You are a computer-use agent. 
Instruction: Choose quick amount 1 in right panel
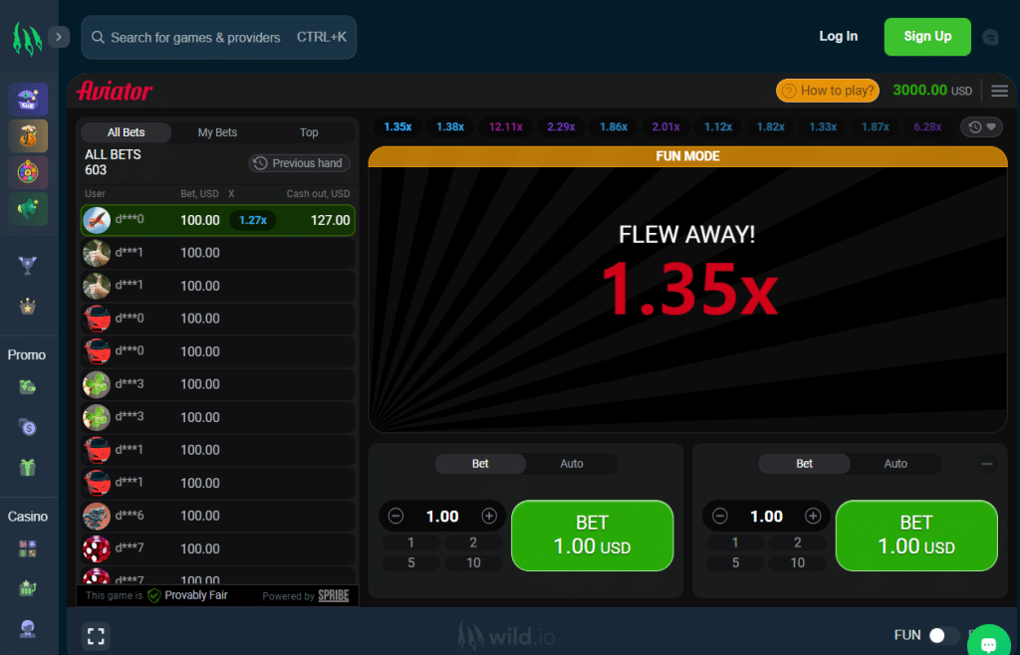click(734, 543)
